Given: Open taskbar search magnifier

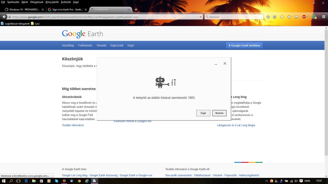Looking at the screenshot, I should (x=11, y=181).
